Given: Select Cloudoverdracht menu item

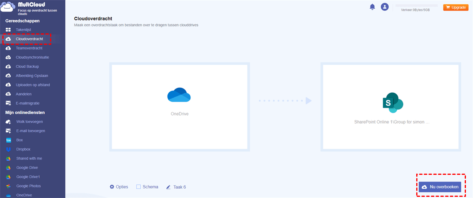Looking at the screenshot, I should point(29,39).
